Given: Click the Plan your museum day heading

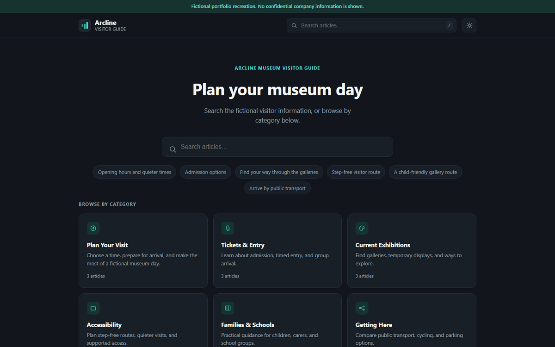Looking at the screenshot, I should click(277, 89).
